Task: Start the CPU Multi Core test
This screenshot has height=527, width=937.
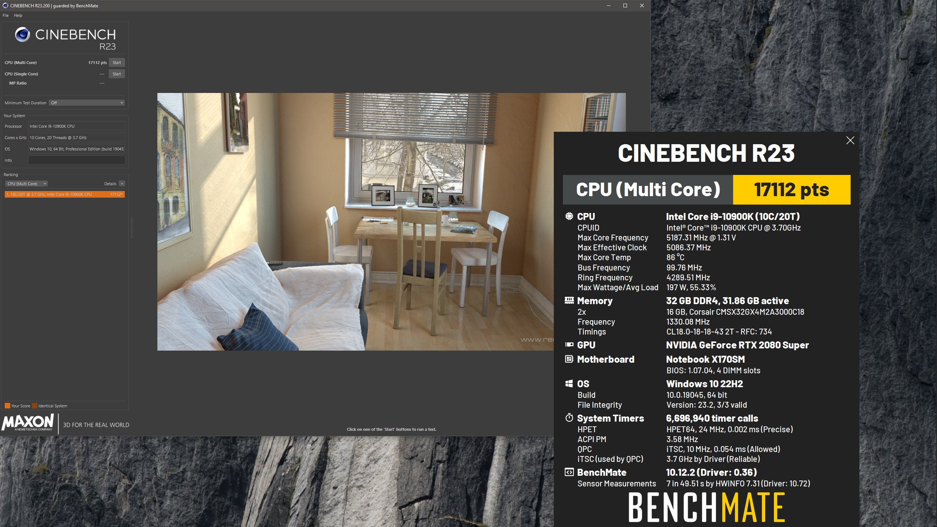Action: pyautogui.click(x=117, y=63)
